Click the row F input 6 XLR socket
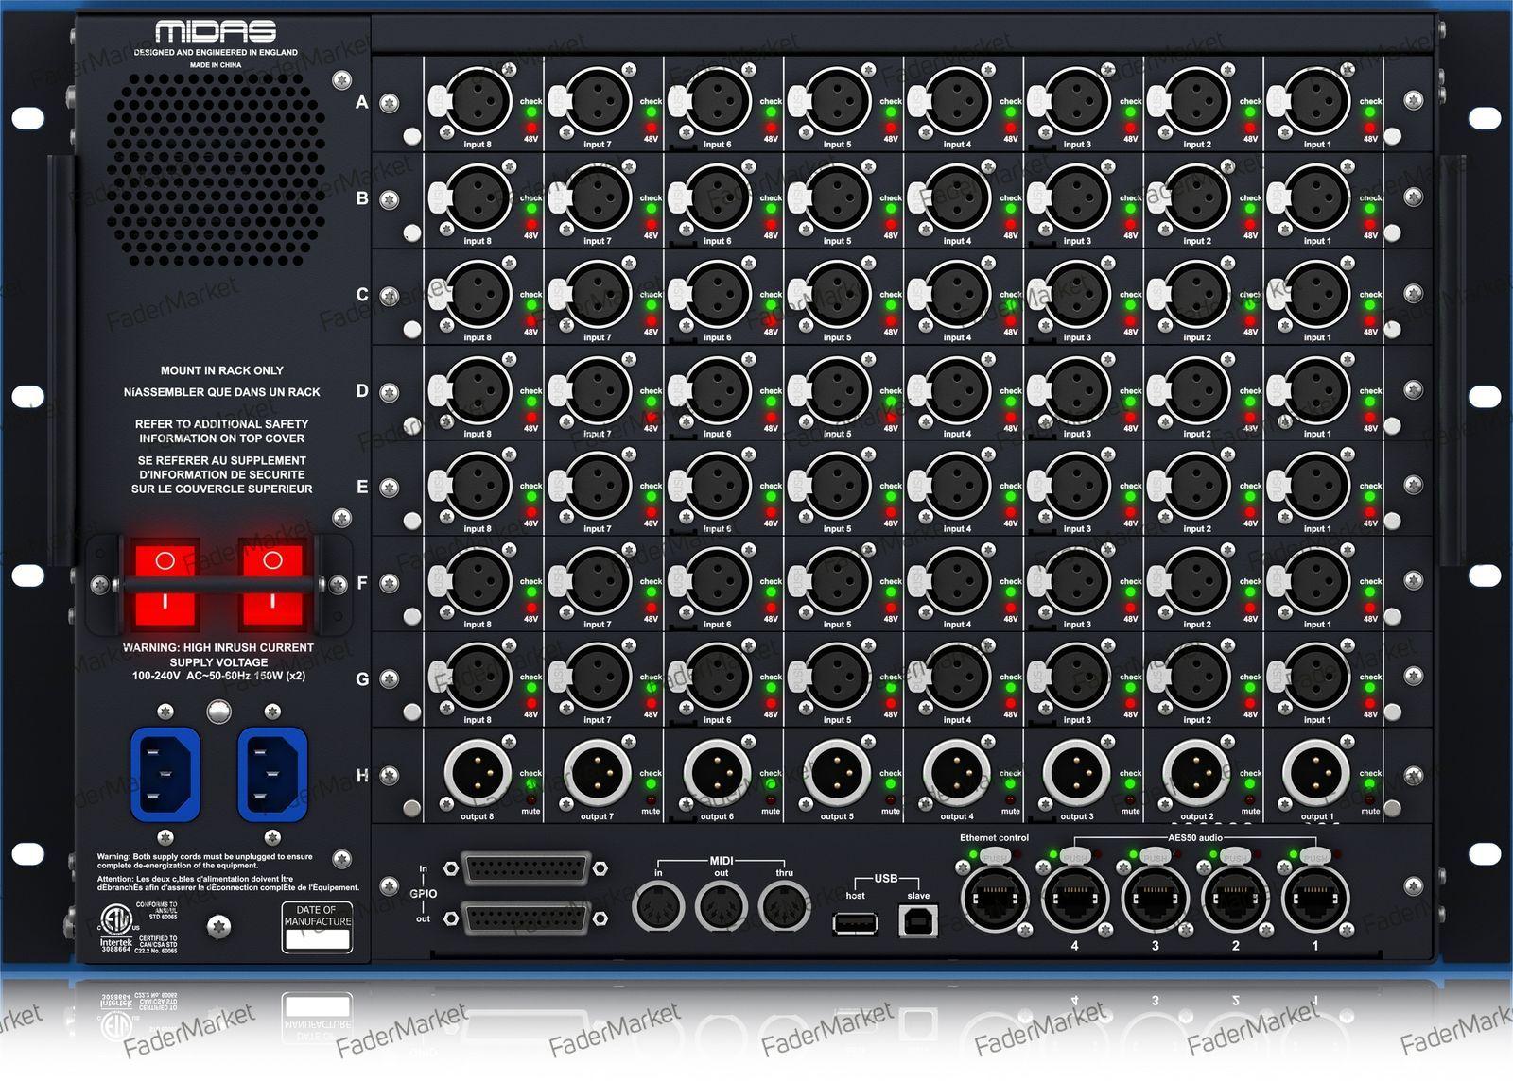This screenshot has width=1513, height=1081. pos(718,581)
